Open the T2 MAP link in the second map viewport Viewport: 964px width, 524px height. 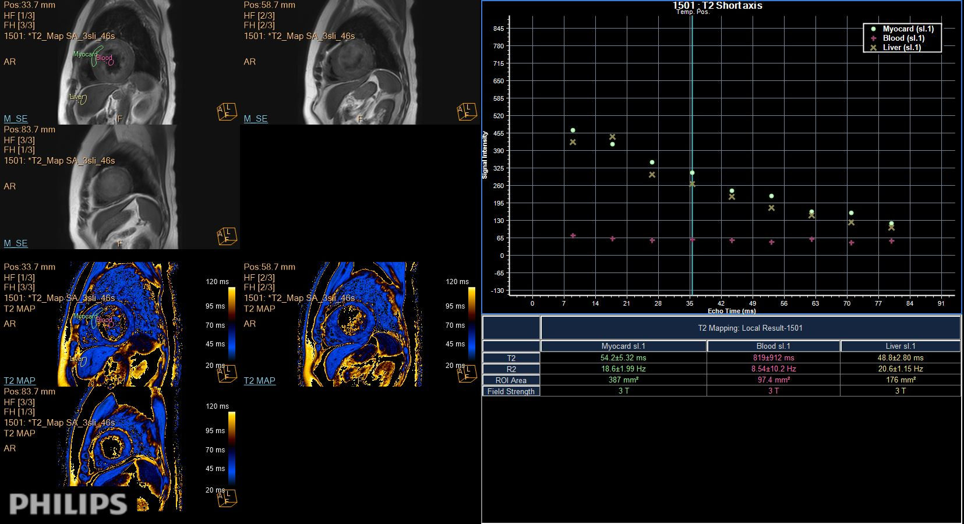click(x=259, y=380)
